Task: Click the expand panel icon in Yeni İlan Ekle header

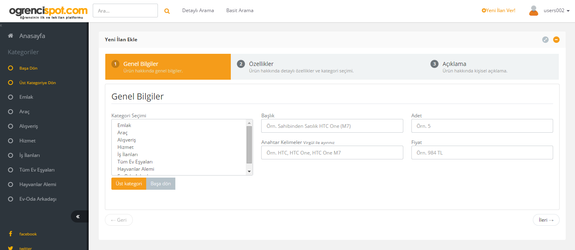Action: tap(545, 40)
